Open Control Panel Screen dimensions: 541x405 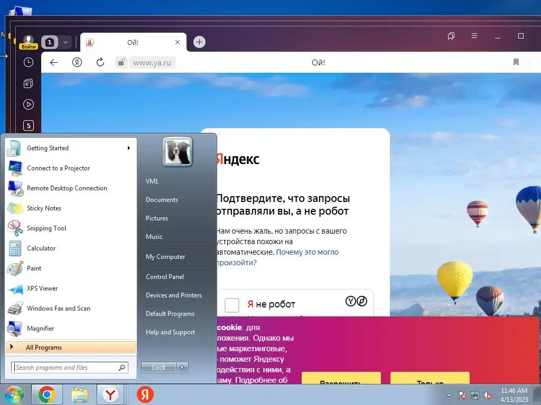tap(165, 276)
